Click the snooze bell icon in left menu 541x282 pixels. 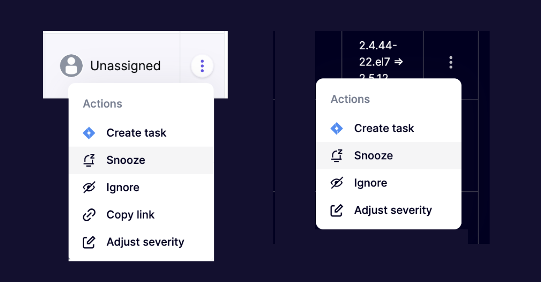89,160
